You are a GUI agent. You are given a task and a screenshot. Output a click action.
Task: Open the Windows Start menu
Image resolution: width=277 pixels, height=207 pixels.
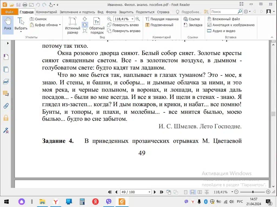pyautogui.click(x=6, y=202)
